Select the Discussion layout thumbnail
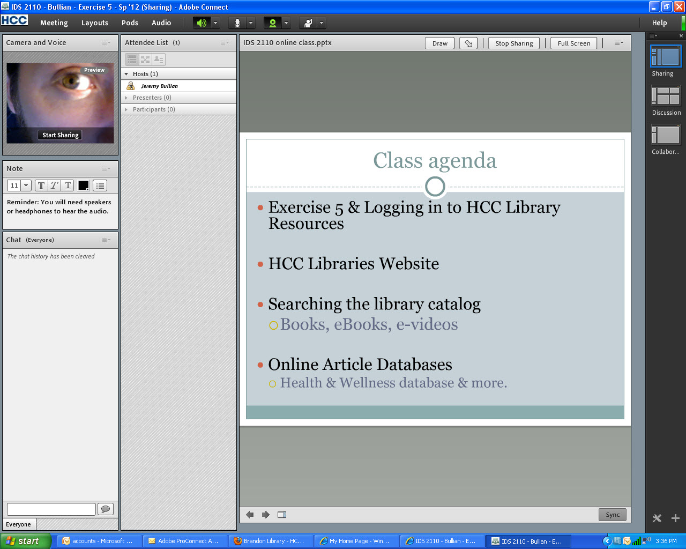This screenshot has height=549, width=686. tap(666, 97)
